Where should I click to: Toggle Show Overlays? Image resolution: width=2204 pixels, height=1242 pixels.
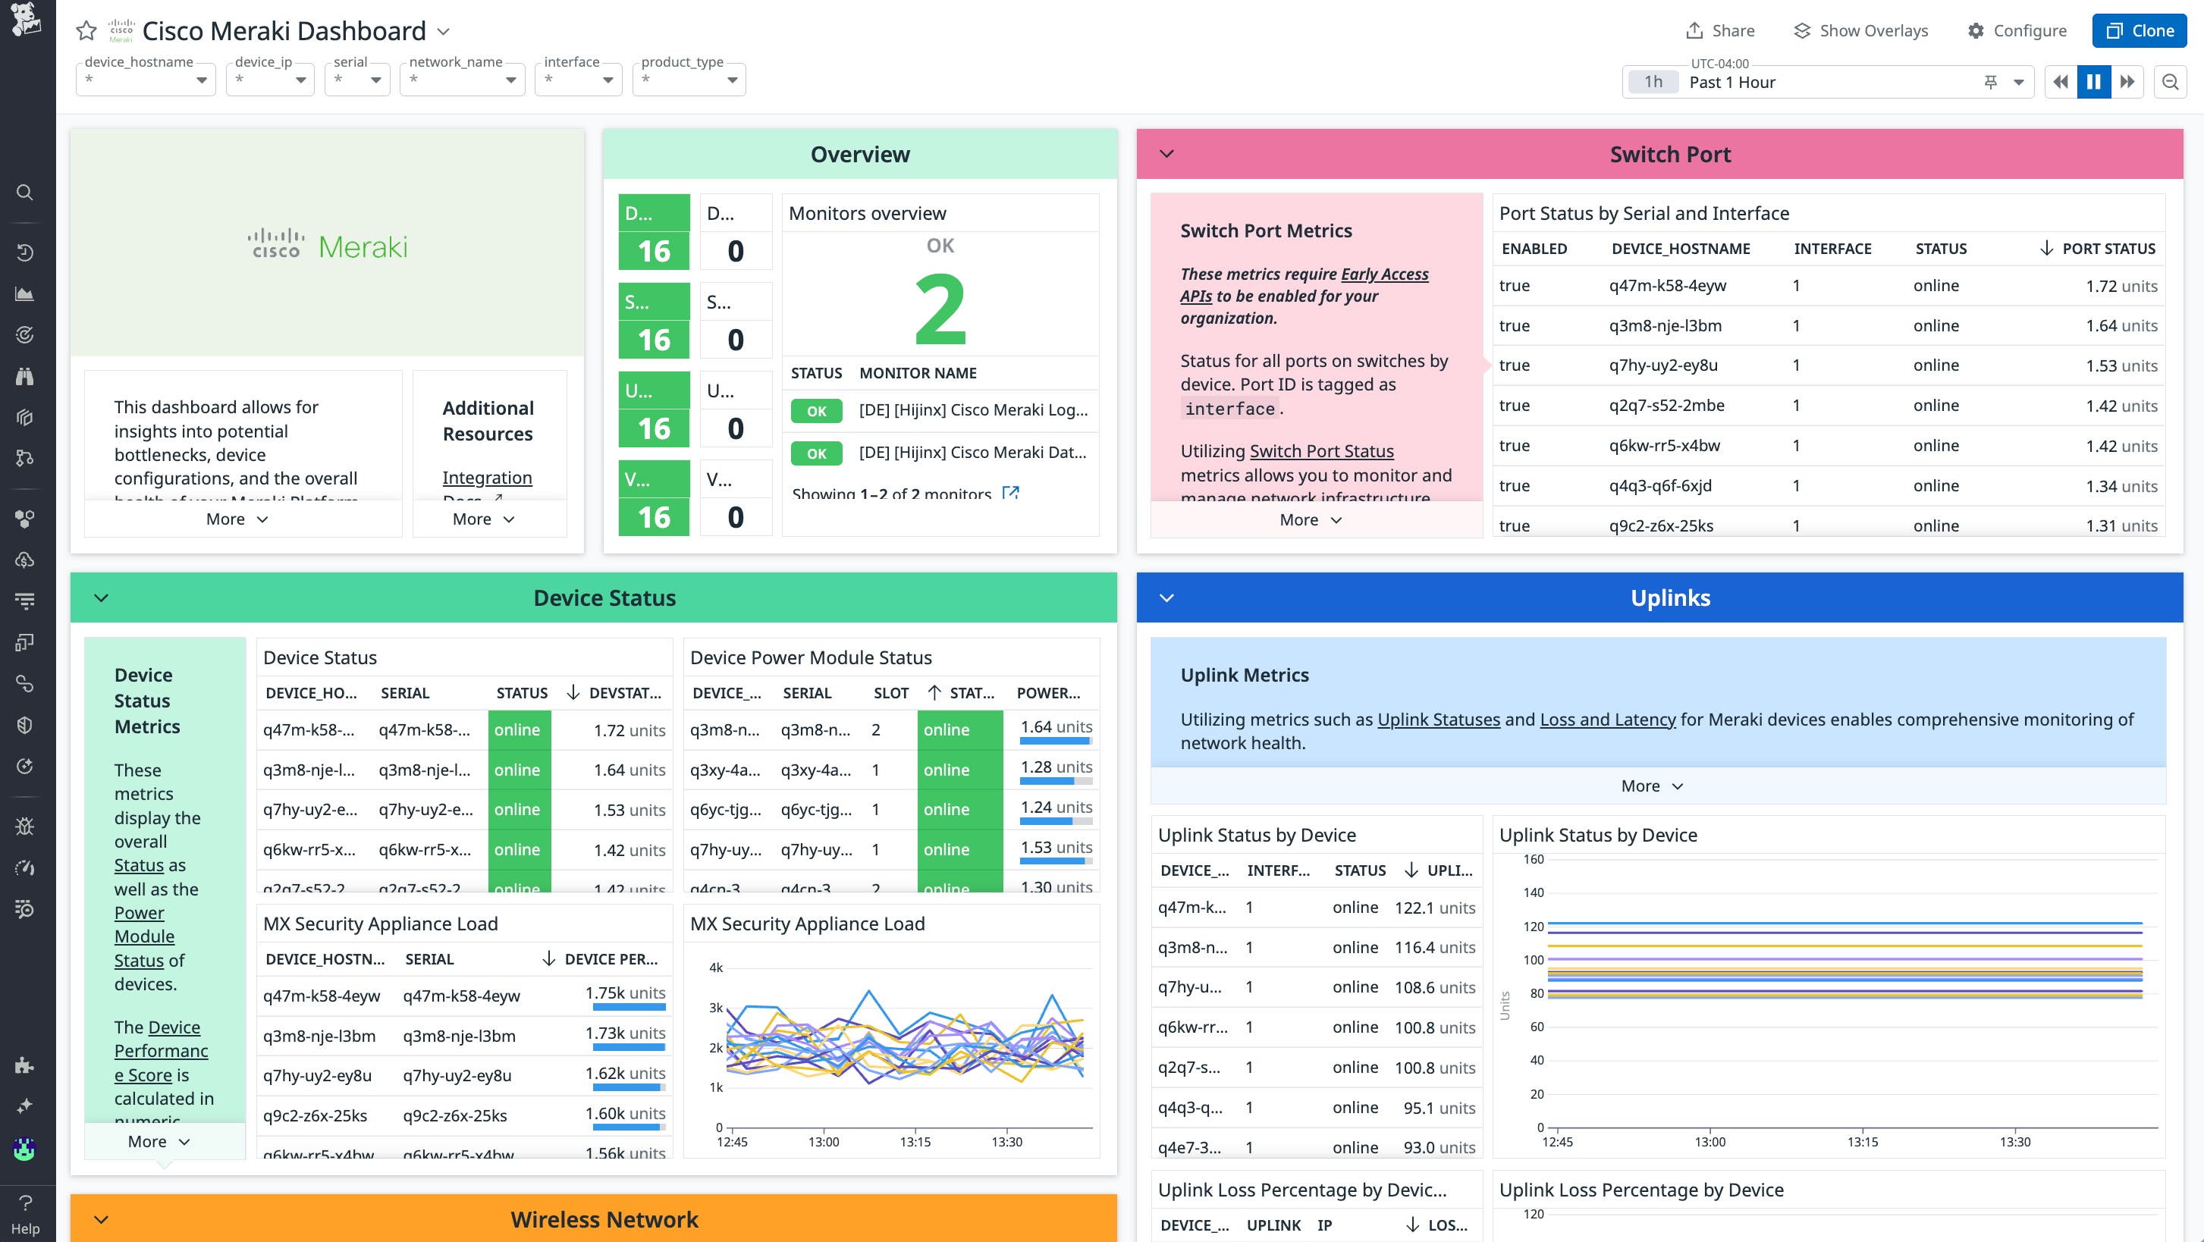pyautogui.click(x=1860, y=31)
